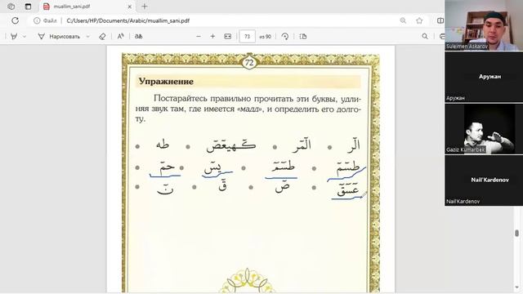Open the browser workspaces icon
Image resolution: width=523 pixels, height=294 pixels.
coord(11,7)
